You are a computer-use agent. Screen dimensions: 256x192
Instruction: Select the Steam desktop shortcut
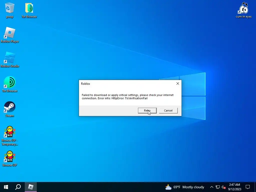coord(10,109)
